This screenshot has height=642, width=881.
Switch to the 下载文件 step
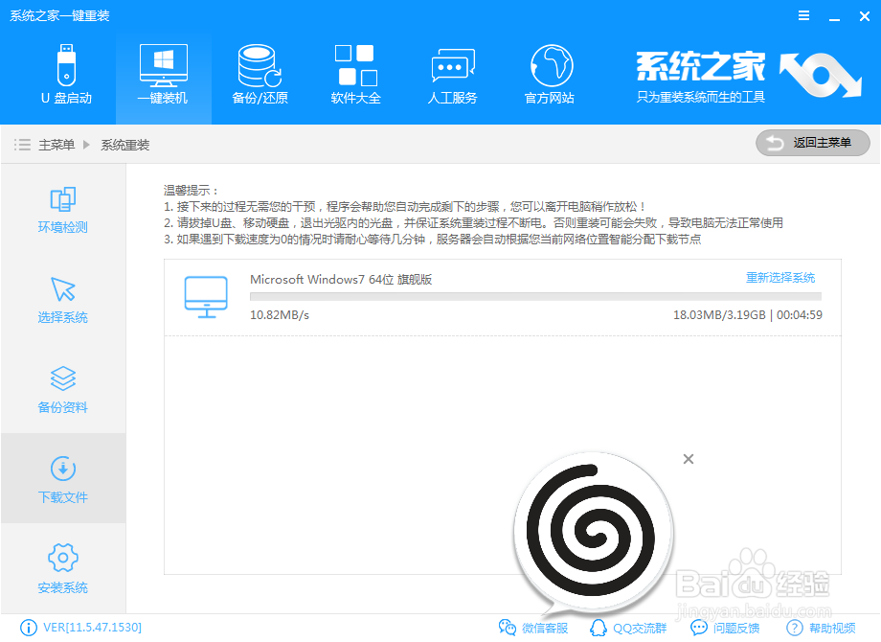click(61, 479)
